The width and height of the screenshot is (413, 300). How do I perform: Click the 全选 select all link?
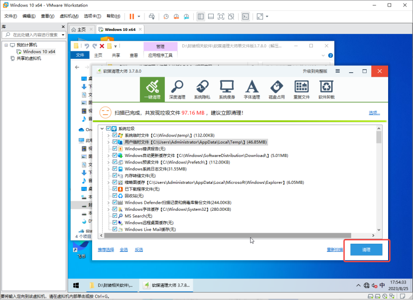[x=124, y=250]
